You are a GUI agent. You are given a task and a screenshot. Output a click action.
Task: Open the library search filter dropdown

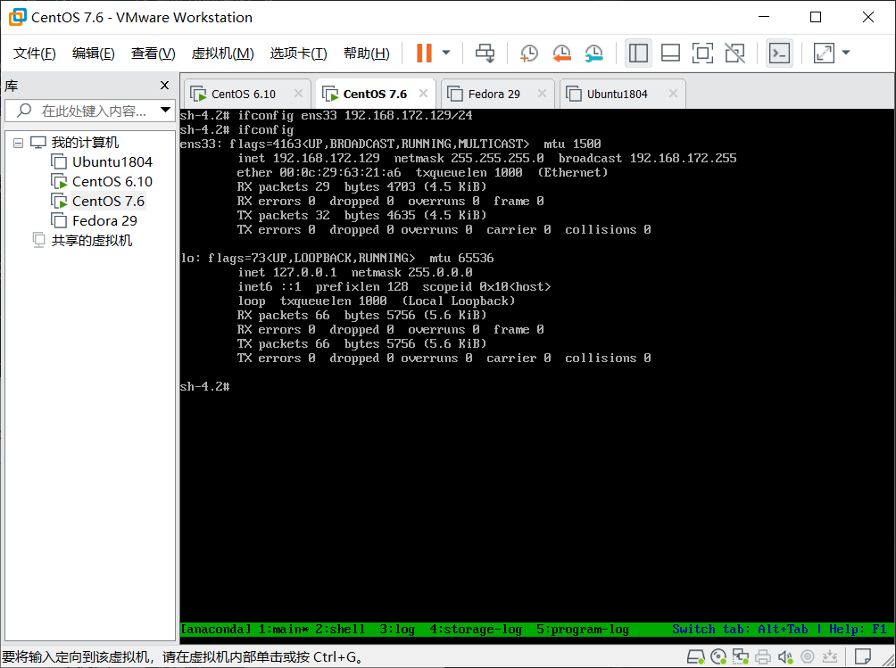click(x=166, y=111)
